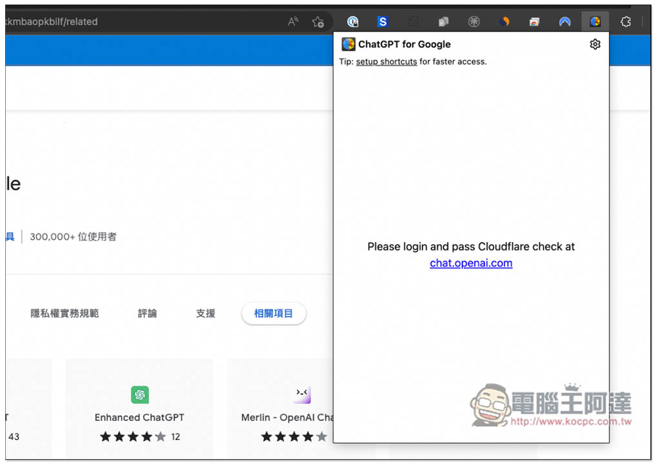The width and height of the screenshot is (656, 465).
Task: Click the setup shortcuts link
Action: point(386,62)
